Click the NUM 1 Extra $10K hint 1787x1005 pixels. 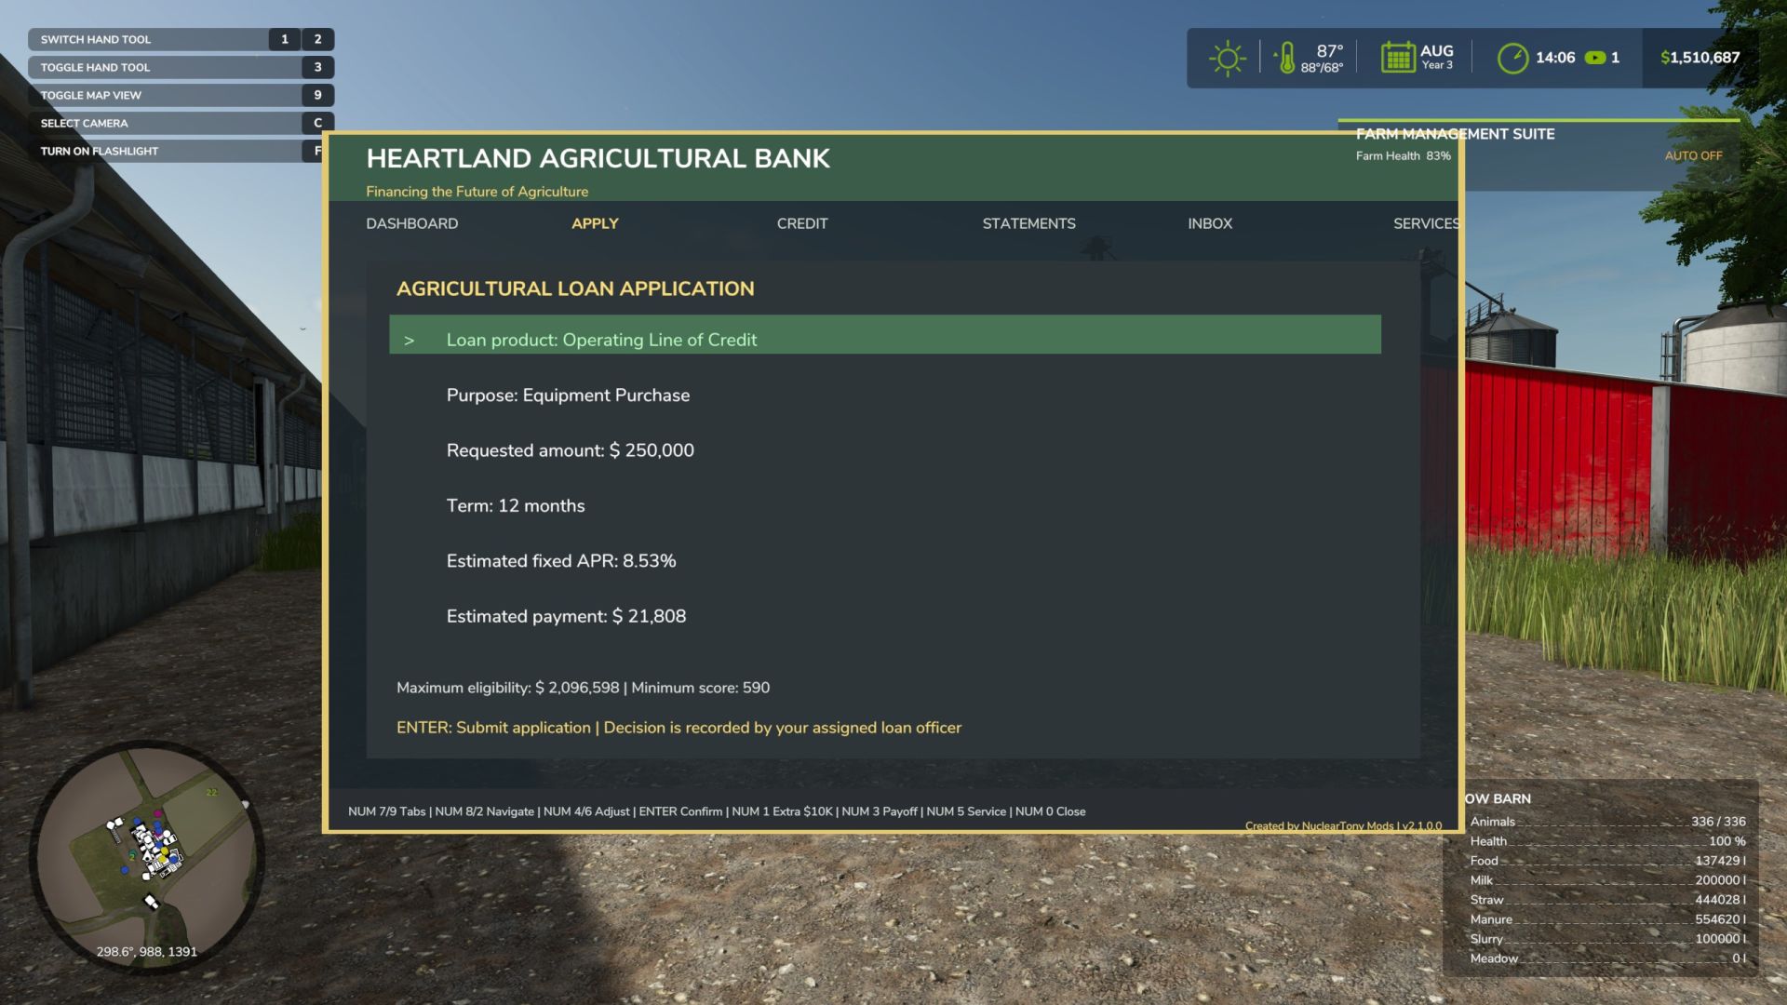782,811
